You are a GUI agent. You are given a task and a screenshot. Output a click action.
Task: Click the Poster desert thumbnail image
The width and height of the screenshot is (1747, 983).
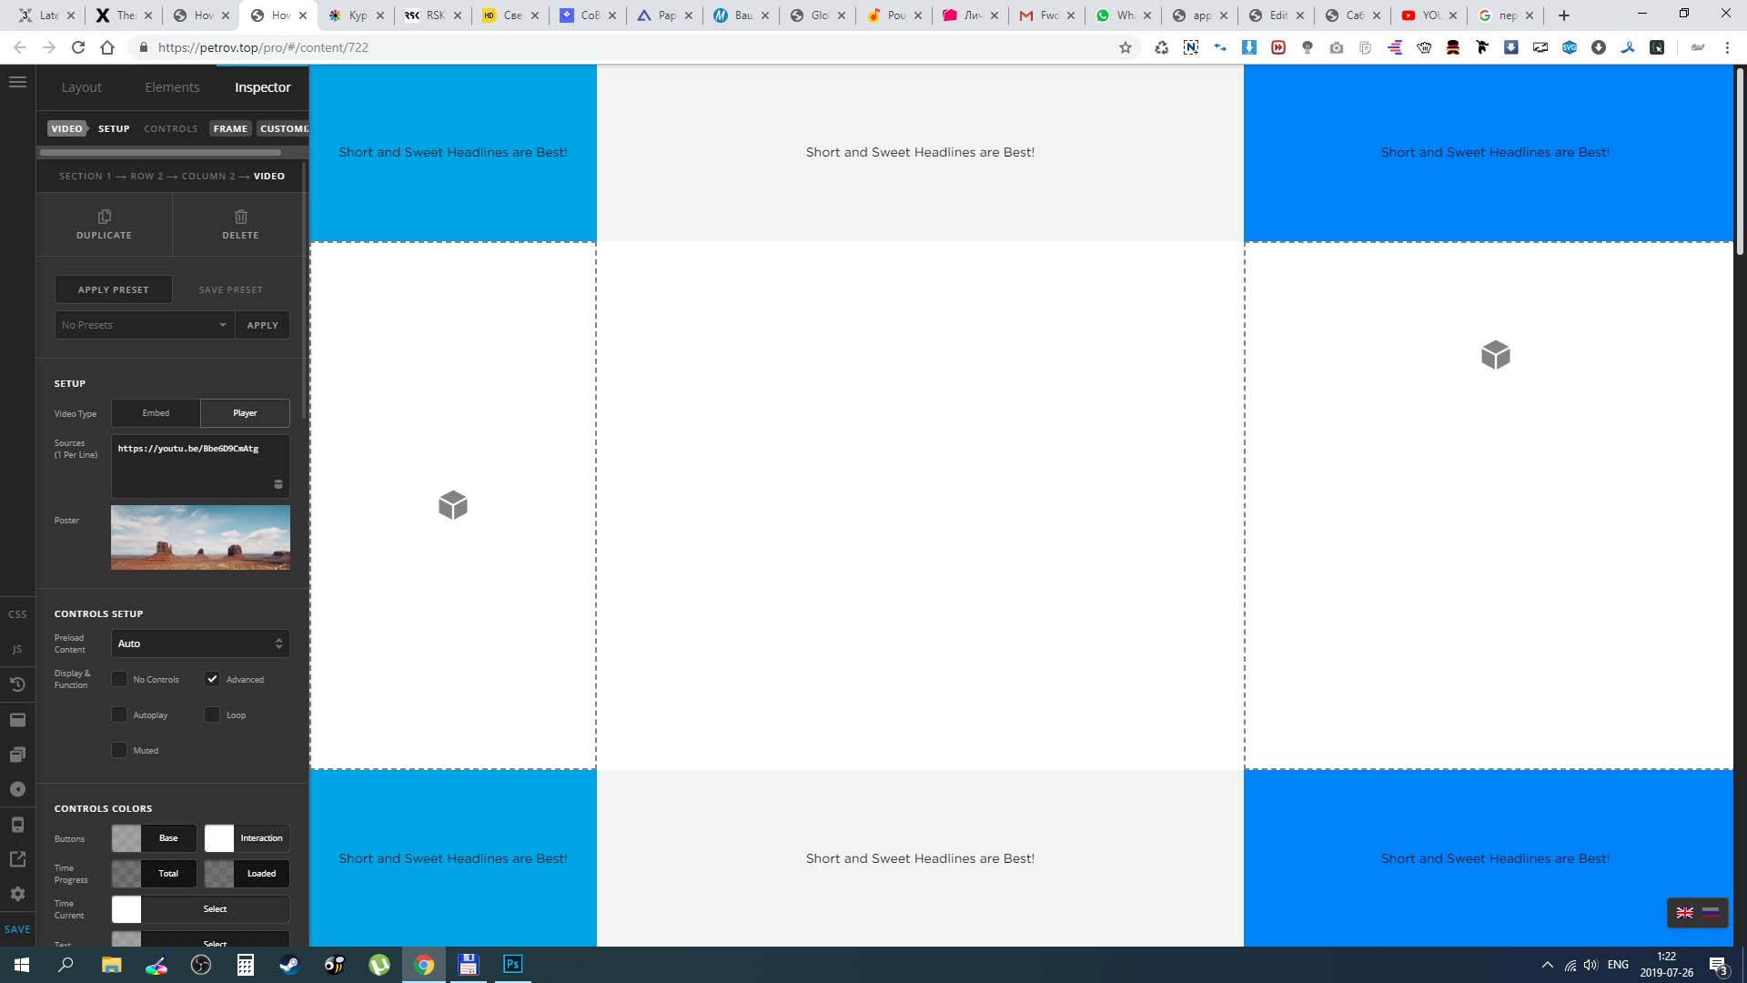pos(200,538)
